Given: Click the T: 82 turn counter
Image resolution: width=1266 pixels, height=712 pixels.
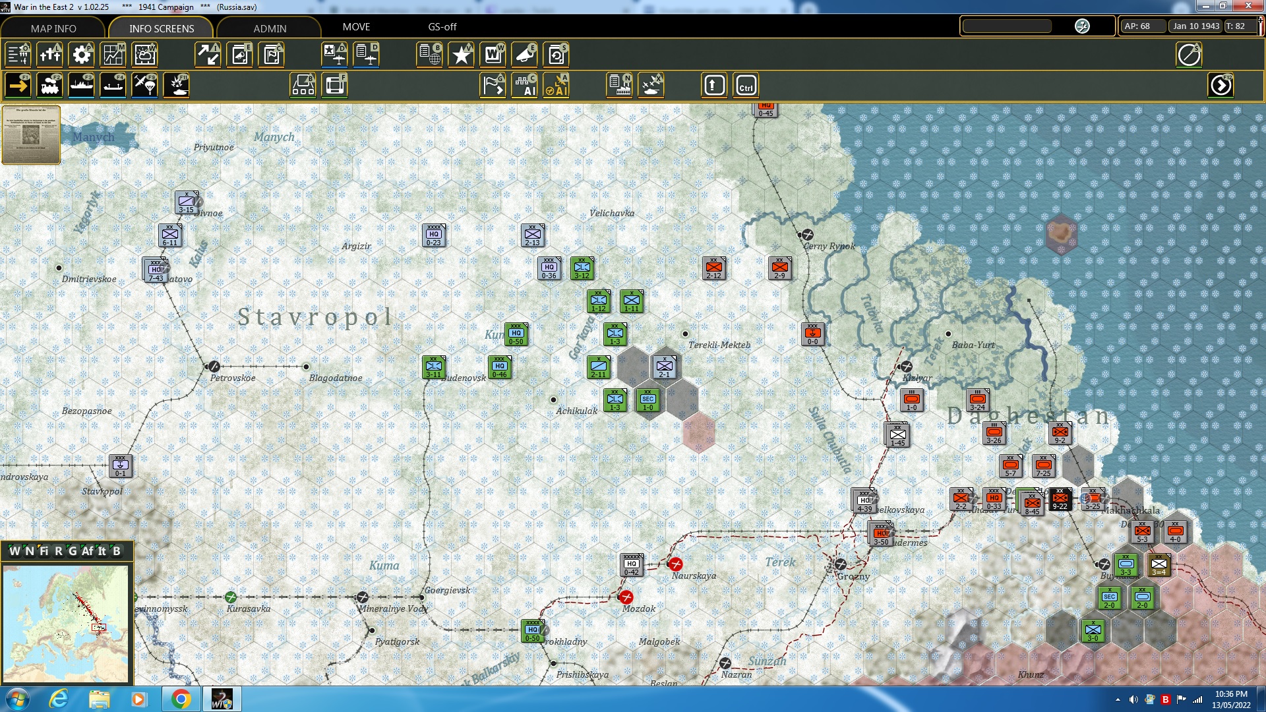Looking at the screenshot, I should (1240, 26).
